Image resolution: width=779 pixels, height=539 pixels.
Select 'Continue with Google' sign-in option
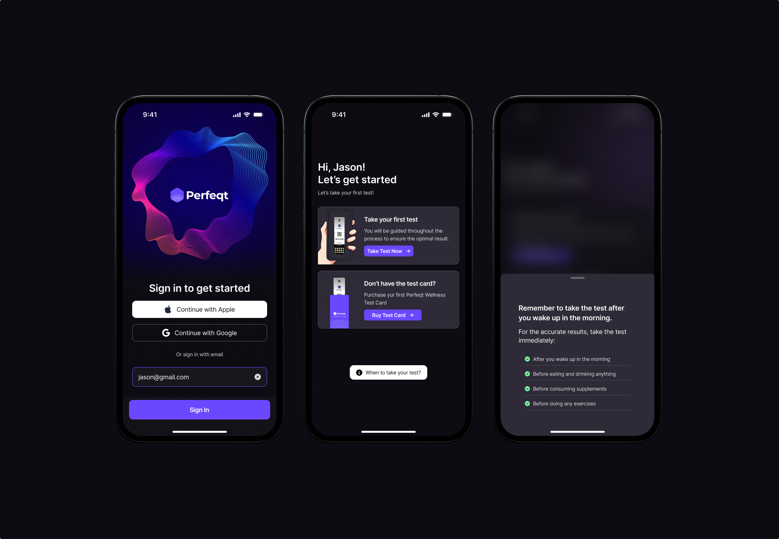(199, 332)
